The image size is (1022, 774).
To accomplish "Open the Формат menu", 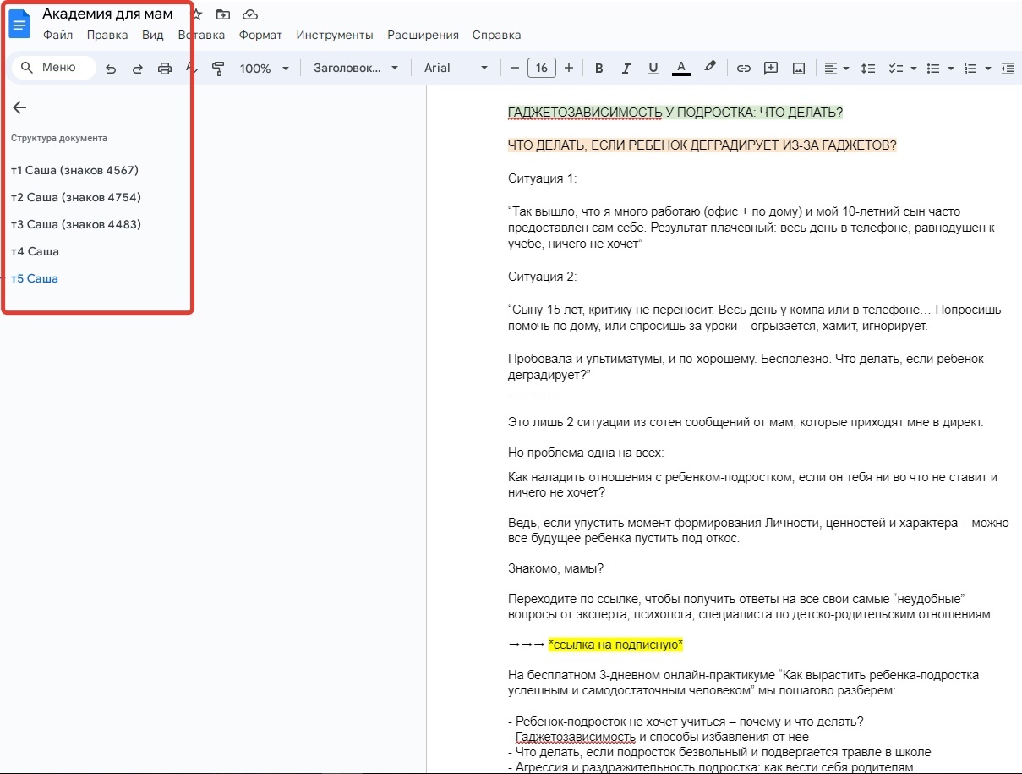I will (260, 35).
